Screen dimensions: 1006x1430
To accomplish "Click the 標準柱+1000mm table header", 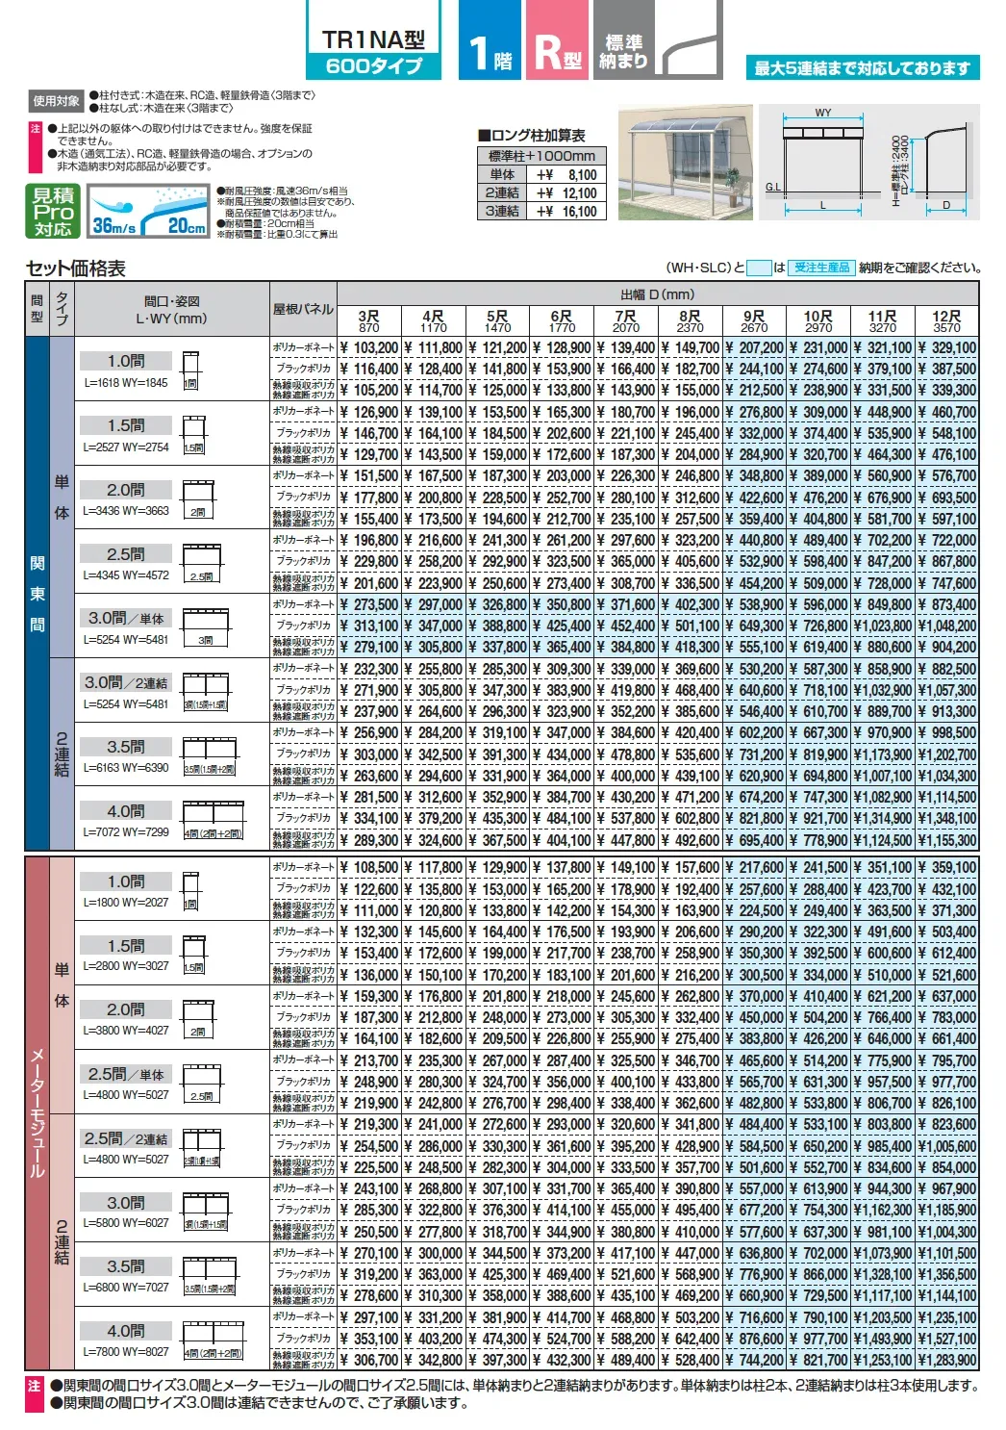I will (541, 156).
